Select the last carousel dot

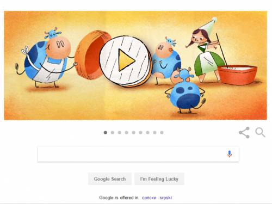pyautogui.click(x=162, y=133)
